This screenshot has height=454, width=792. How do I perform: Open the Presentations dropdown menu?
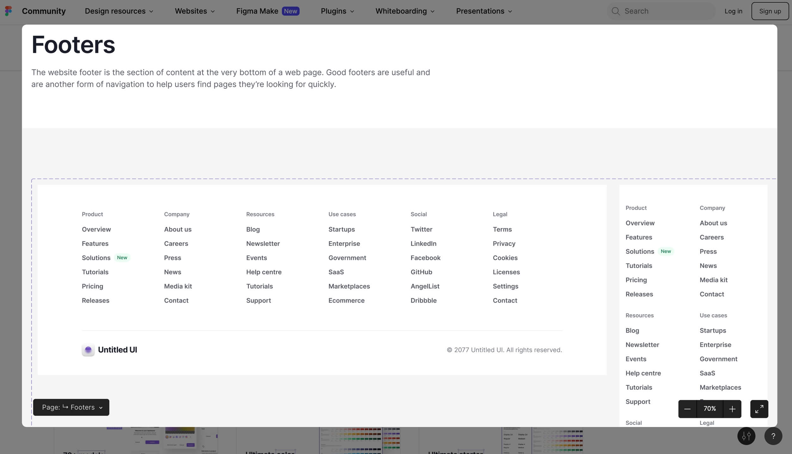(484, 11)
